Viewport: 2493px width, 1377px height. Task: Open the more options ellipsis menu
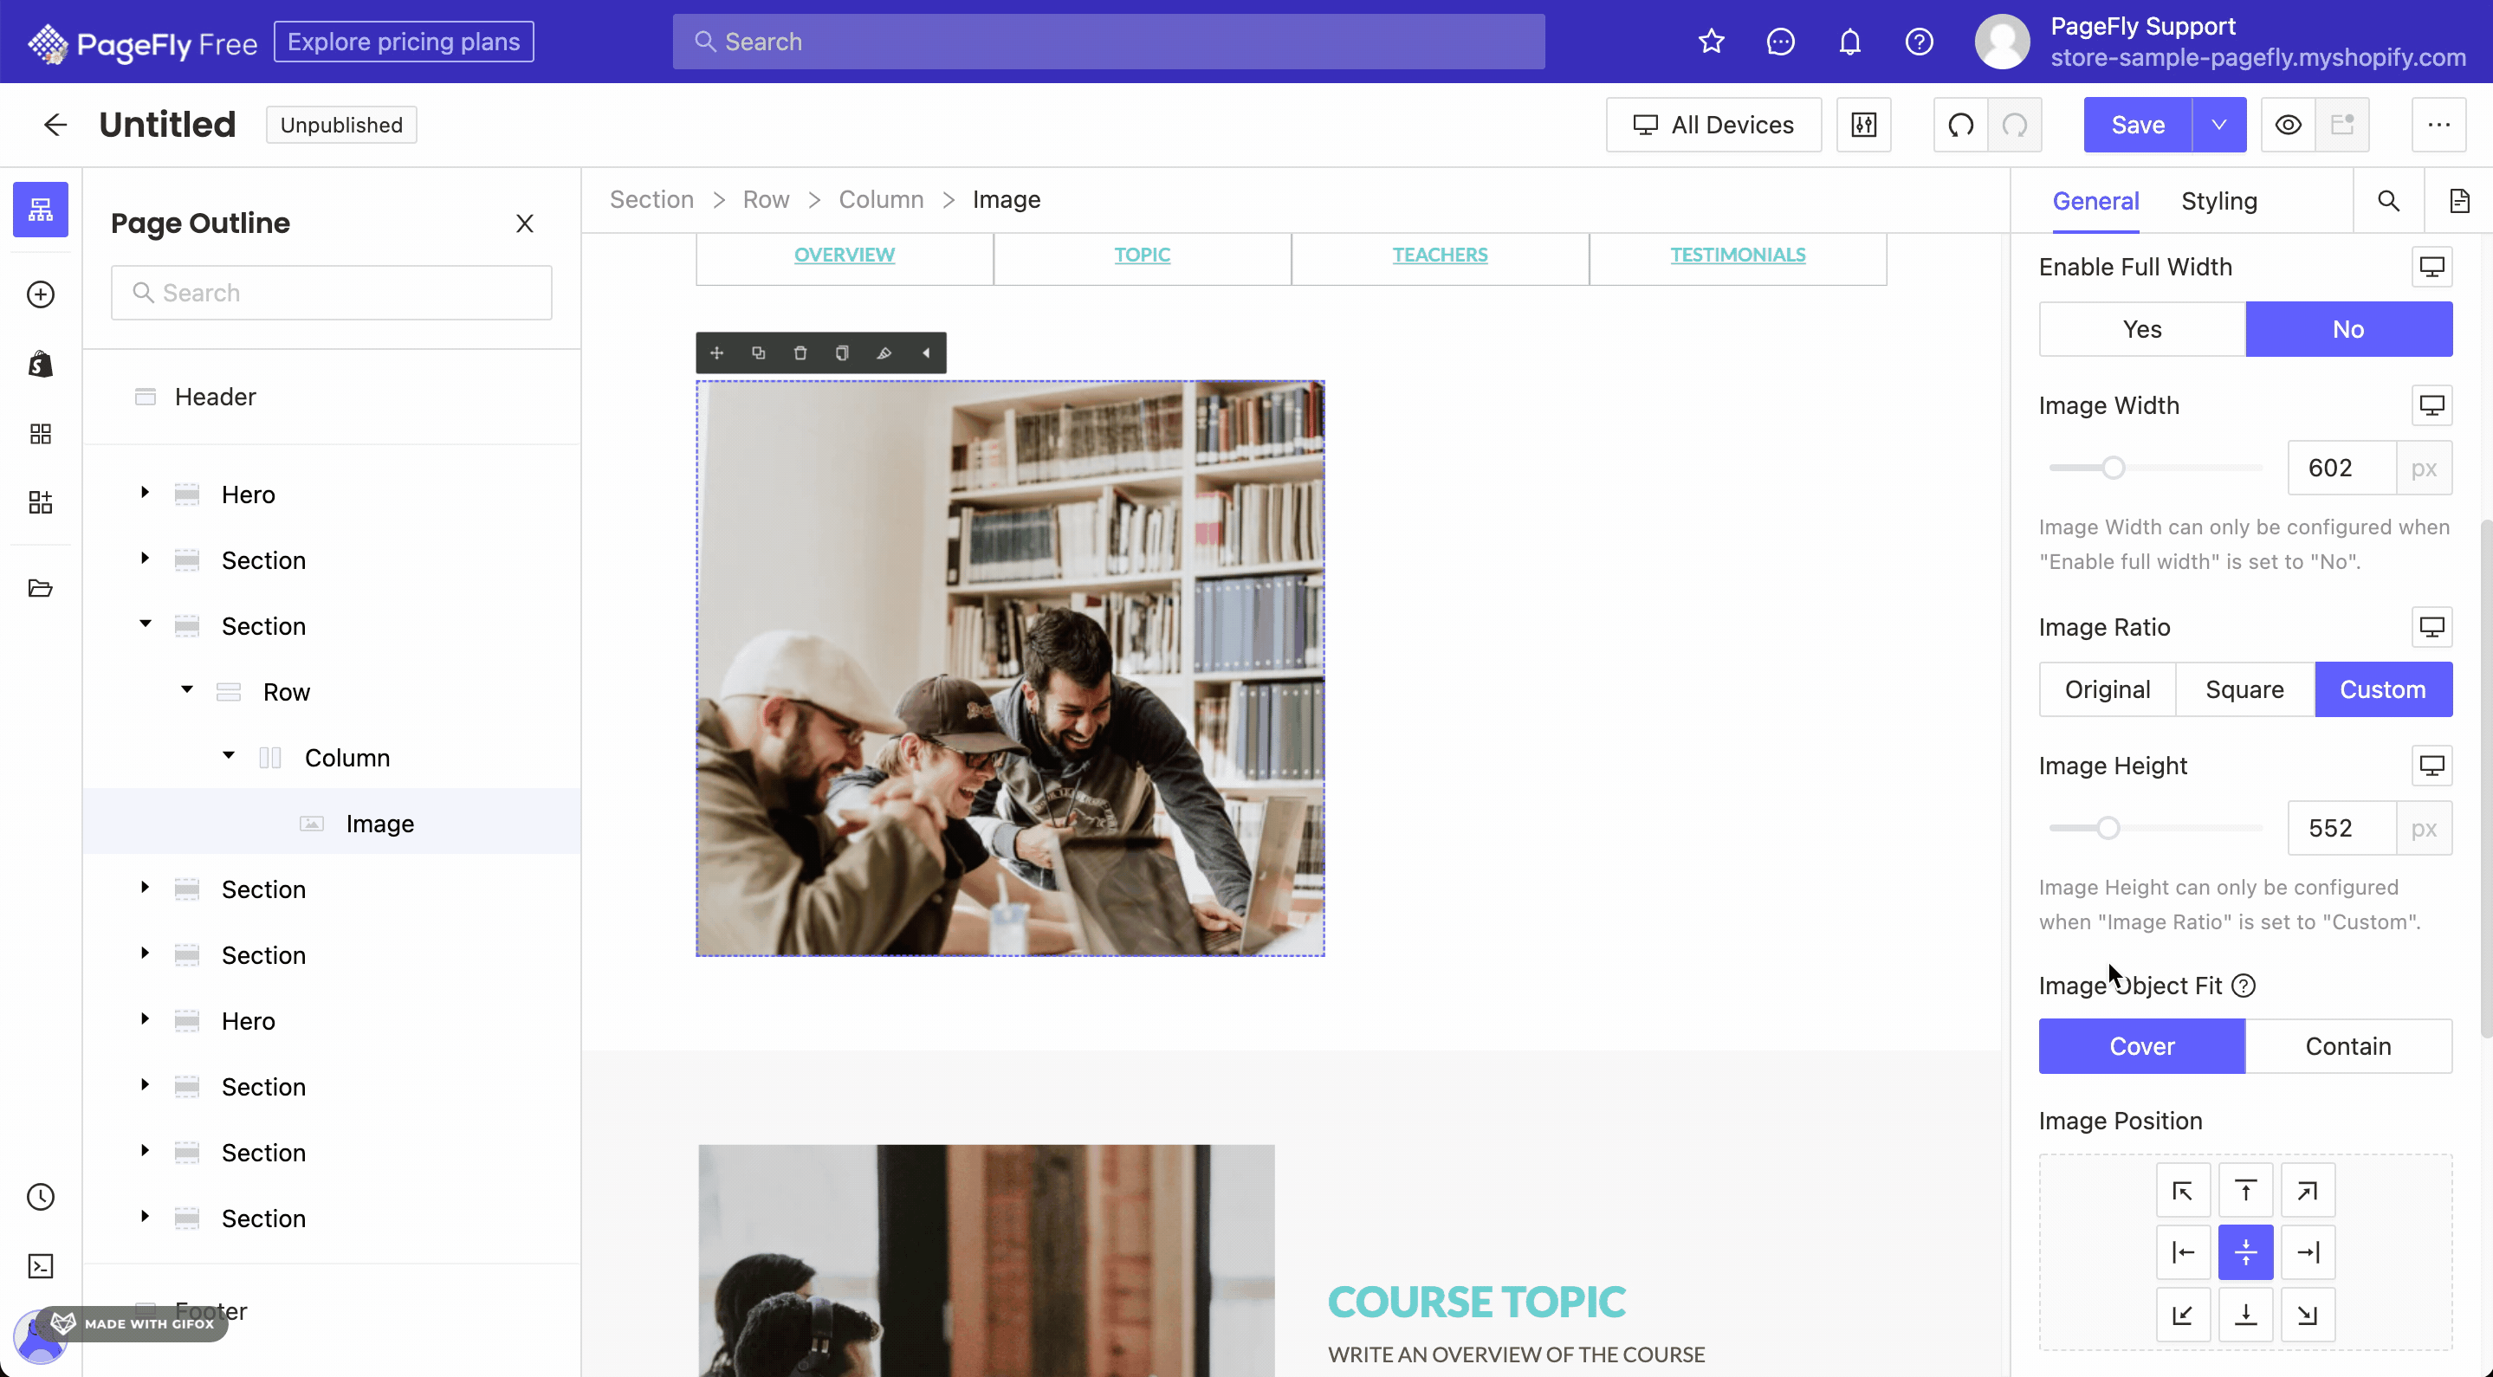coord(2438,125)
